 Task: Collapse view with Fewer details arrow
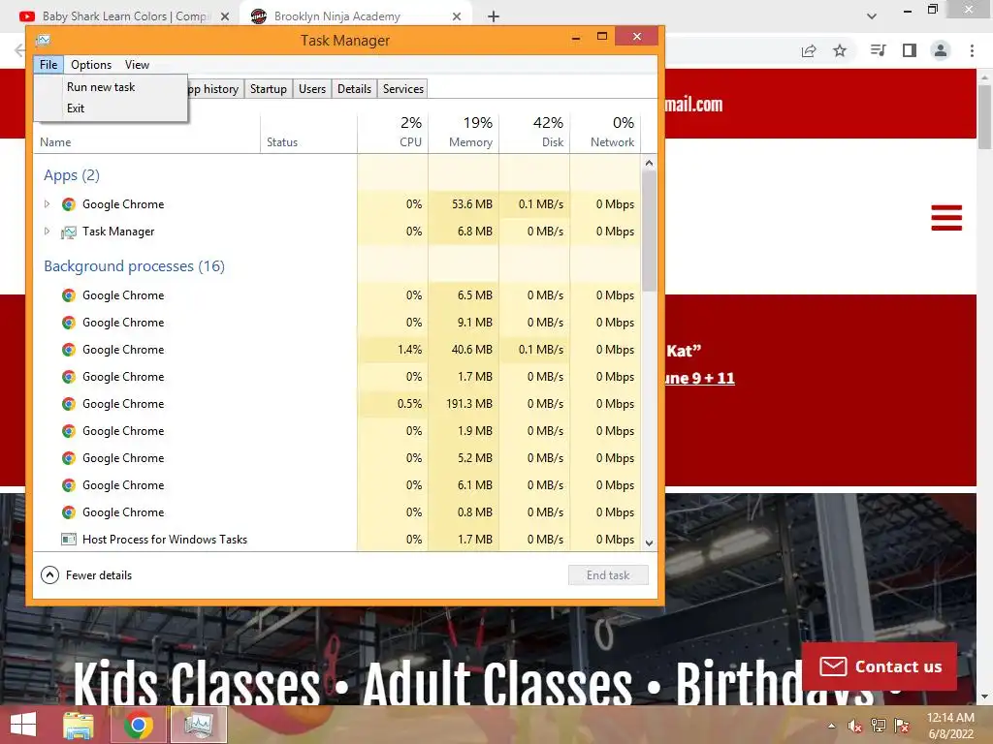click(x=49, y=575)
